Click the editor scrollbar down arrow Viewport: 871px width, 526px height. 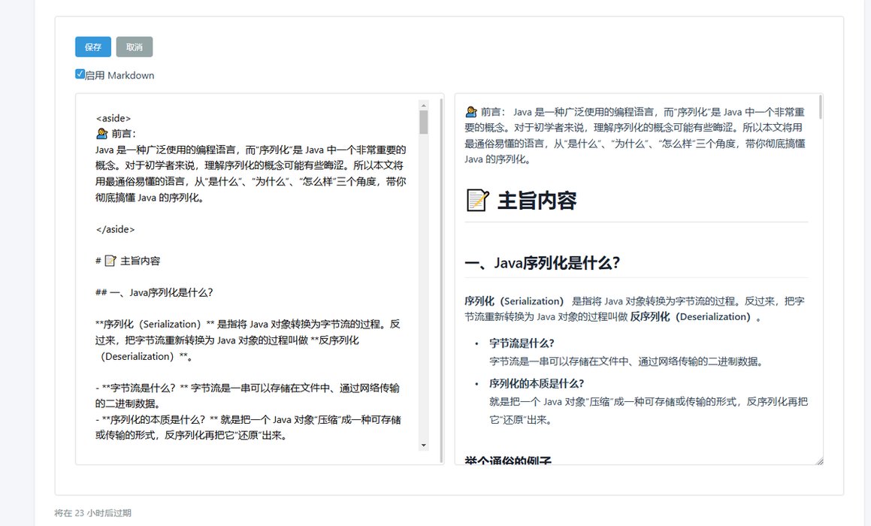click(x=423, y=446)
